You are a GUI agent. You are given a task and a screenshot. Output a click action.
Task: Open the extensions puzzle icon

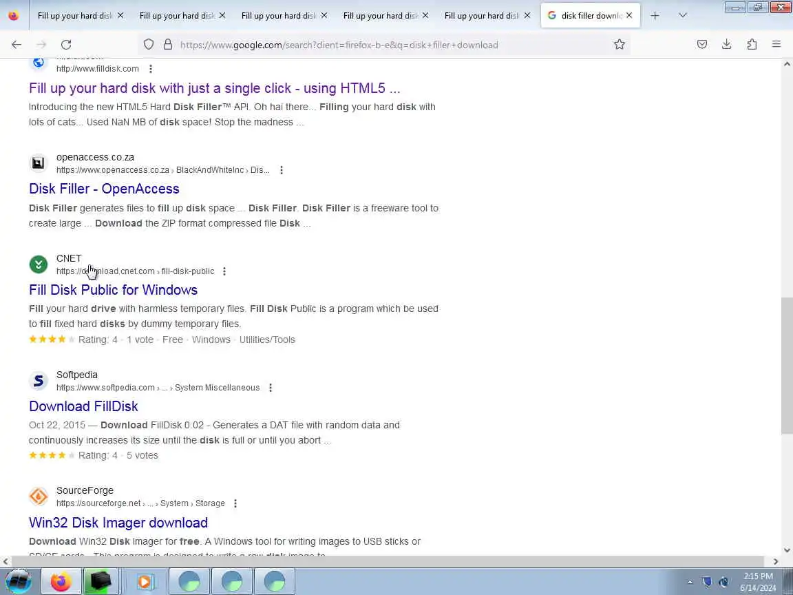tap(752, 45)
